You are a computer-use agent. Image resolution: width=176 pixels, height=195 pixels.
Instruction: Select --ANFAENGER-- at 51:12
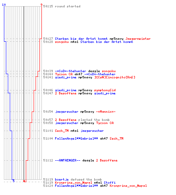(68, 160)
